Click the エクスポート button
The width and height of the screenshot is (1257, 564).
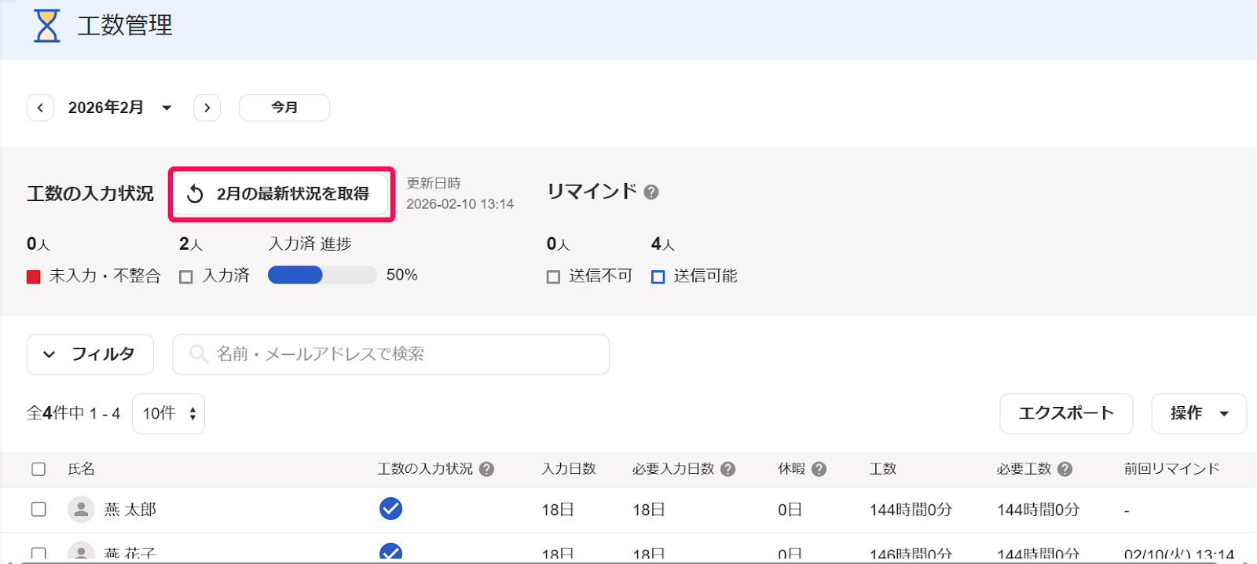(1066, 413)
